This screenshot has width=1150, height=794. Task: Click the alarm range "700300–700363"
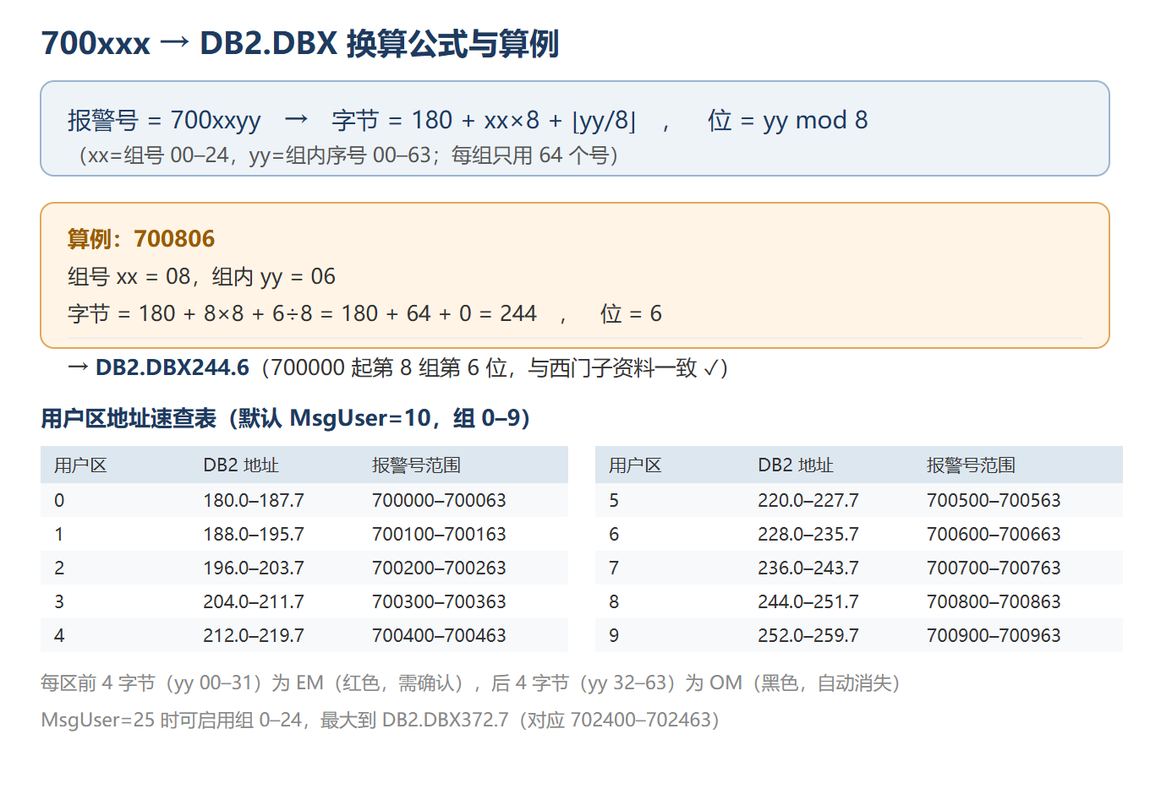click(x=439, y=601)
